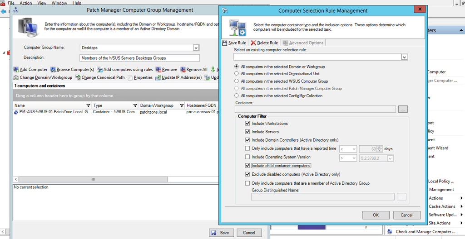The height and width of the screenshot is (239, 465).
Task: Click 'patchzone.local' cell in list
Action: [x=153, y=112]
